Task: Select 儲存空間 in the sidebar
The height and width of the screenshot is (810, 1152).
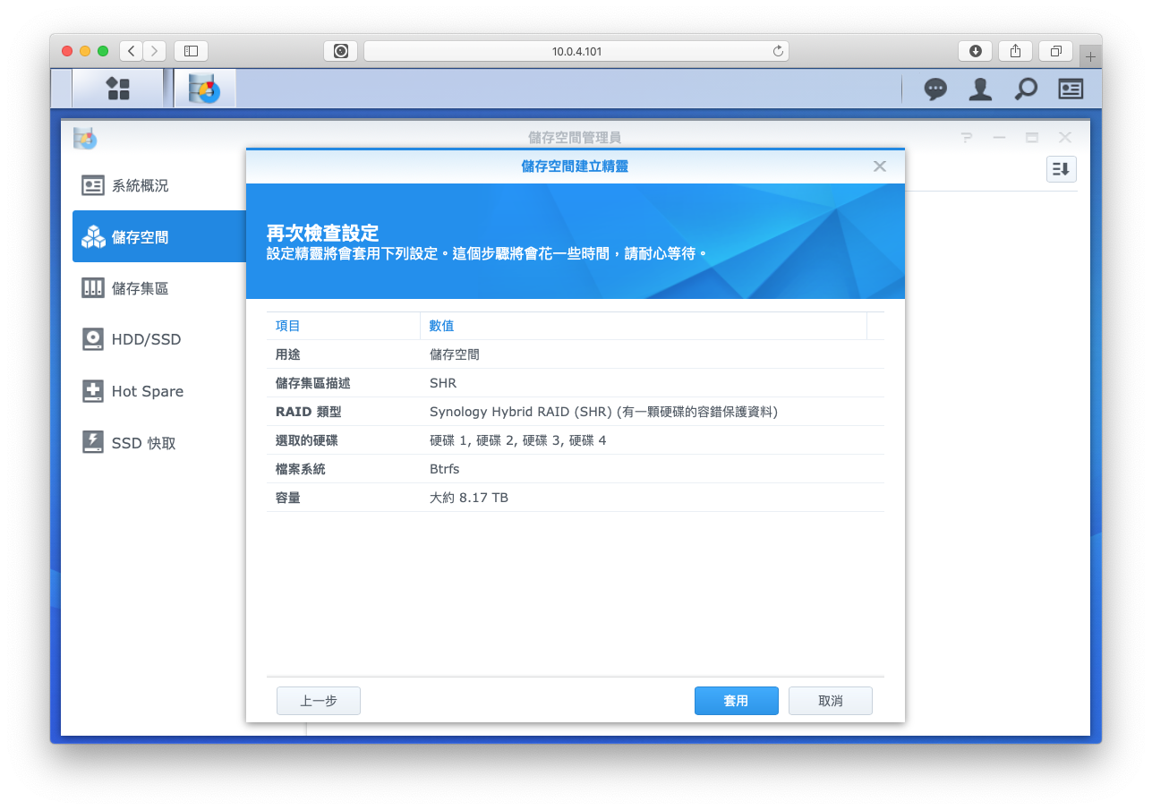Action: pyautogui.click(x=159, y=237)
